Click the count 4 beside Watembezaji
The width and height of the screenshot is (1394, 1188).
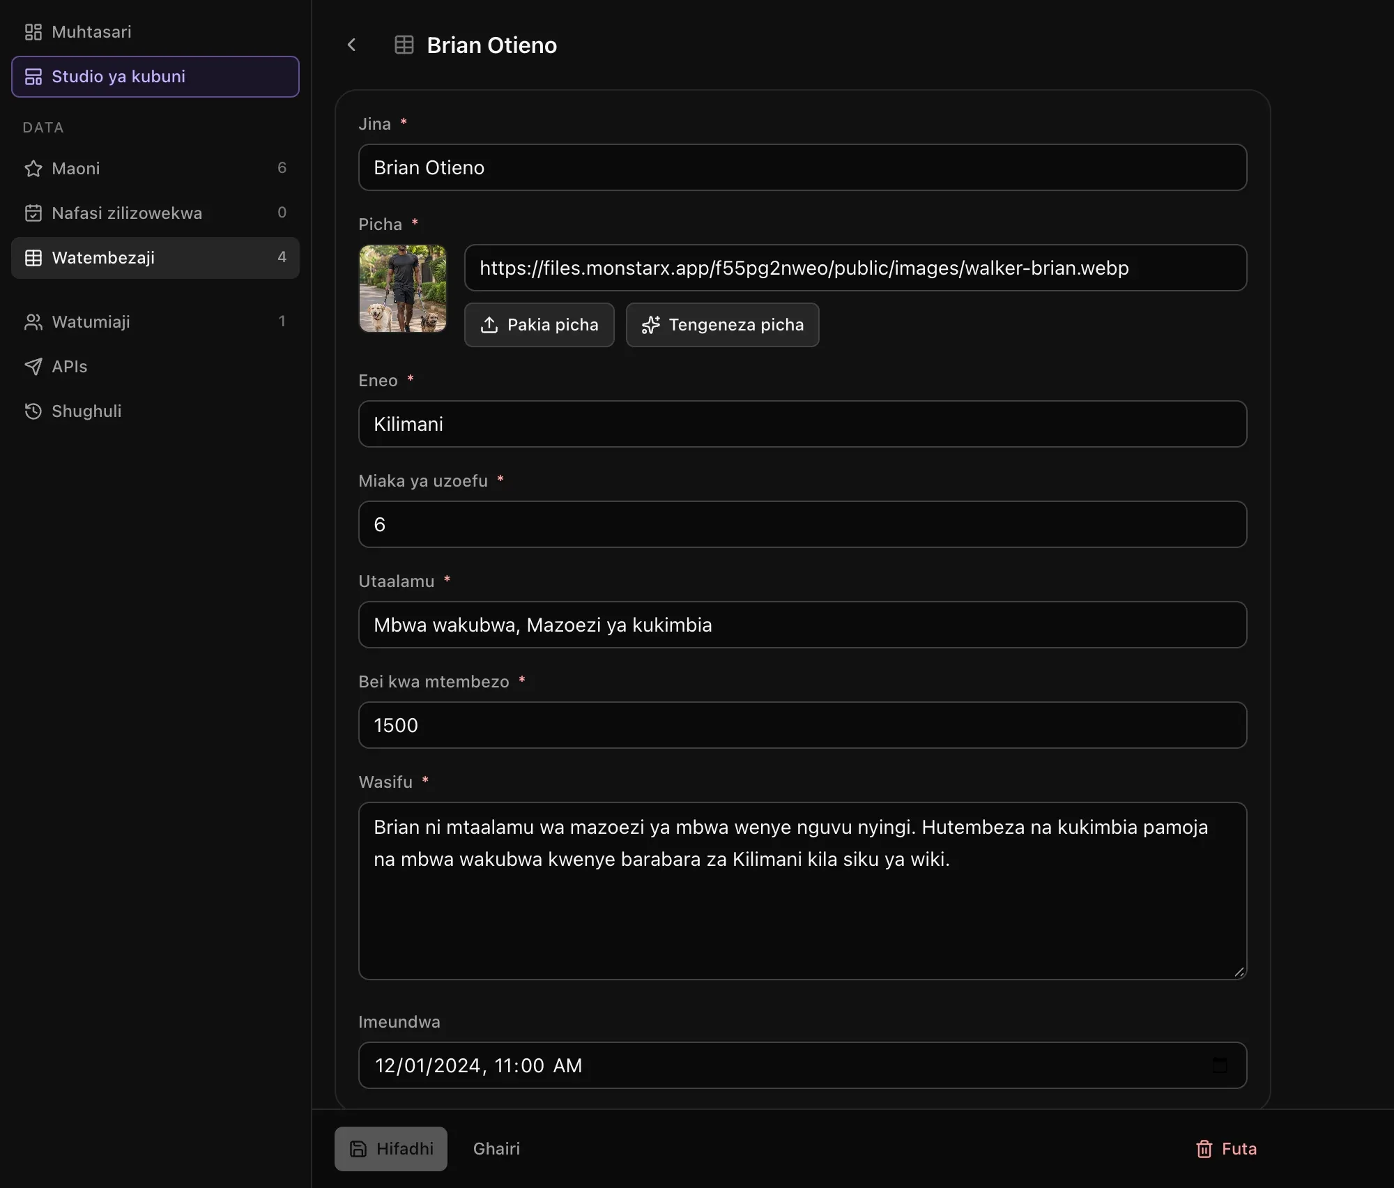[x=282, y=257]
